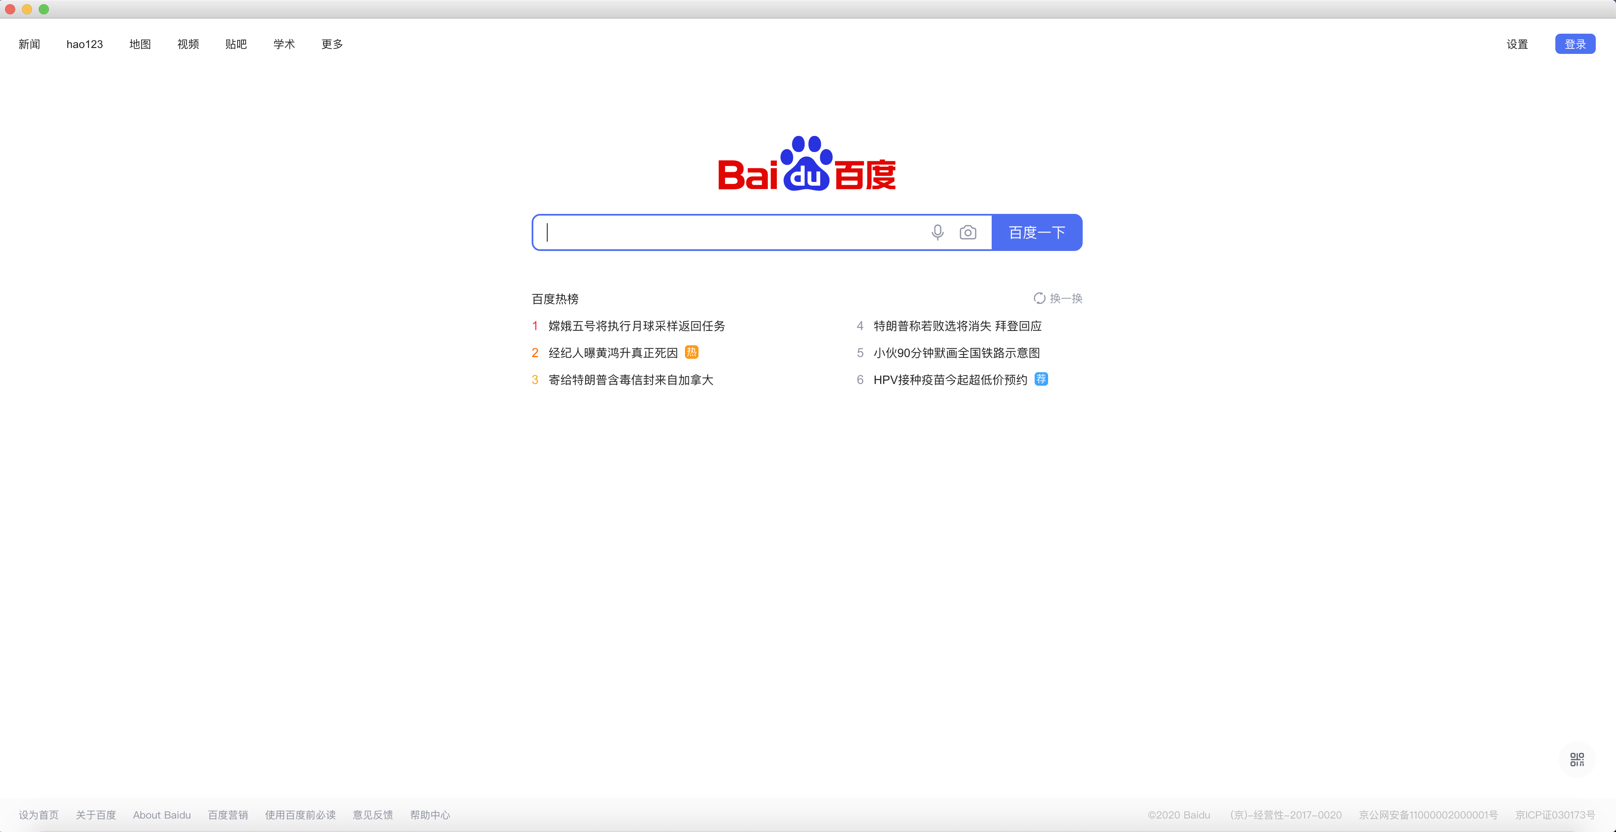1616x832 pixels.
Task: Click 设为首页 in the footer
Action: pos(38,814)
